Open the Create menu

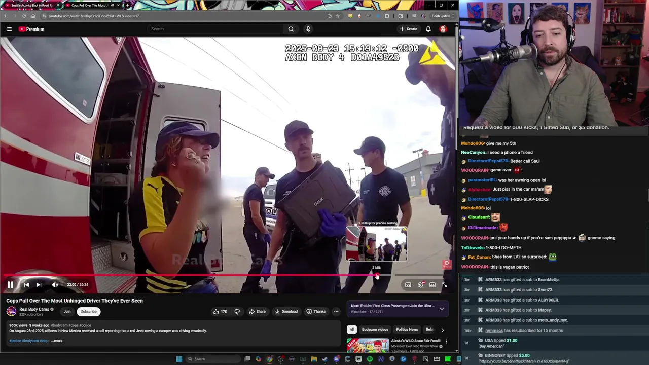(x=409, y=29)
